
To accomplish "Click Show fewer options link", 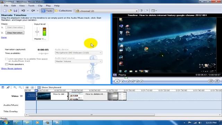I will (x=11, y=68).
